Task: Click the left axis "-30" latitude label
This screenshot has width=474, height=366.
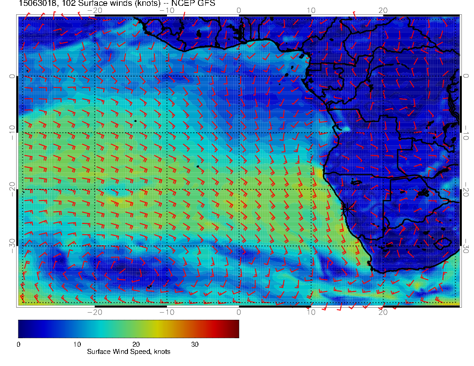Action: pyautogui.click(x=12, y=245)
